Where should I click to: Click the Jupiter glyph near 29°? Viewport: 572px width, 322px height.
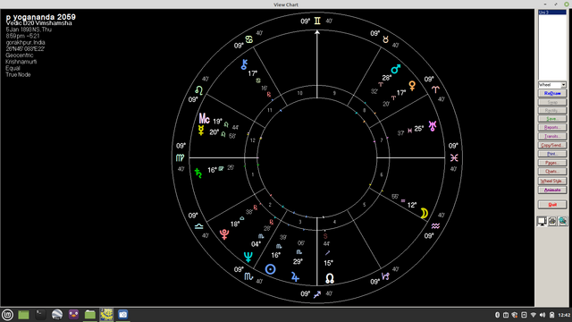(x=295, y=277)
